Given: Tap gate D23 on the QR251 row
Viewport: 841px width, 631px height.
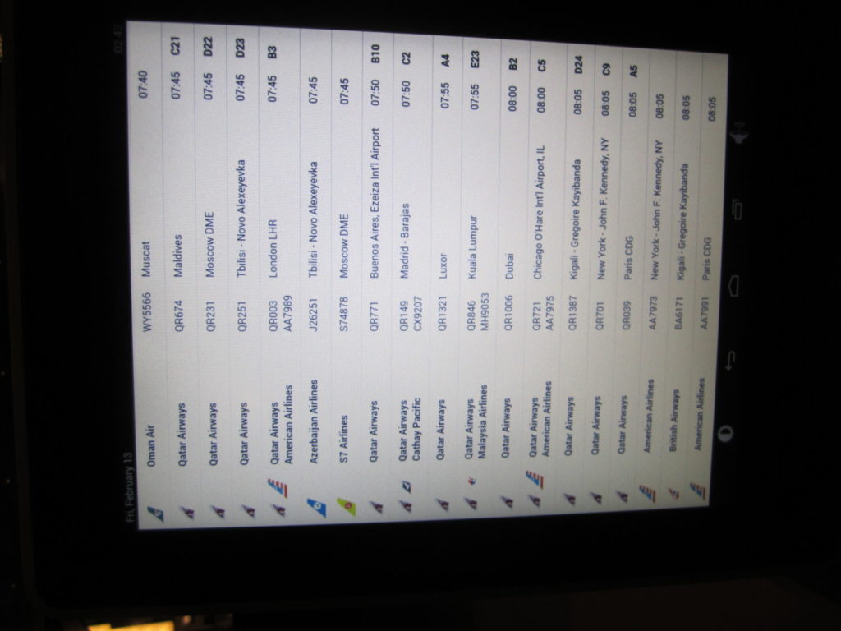Looking at the screenshot, I should click(240, 48).
